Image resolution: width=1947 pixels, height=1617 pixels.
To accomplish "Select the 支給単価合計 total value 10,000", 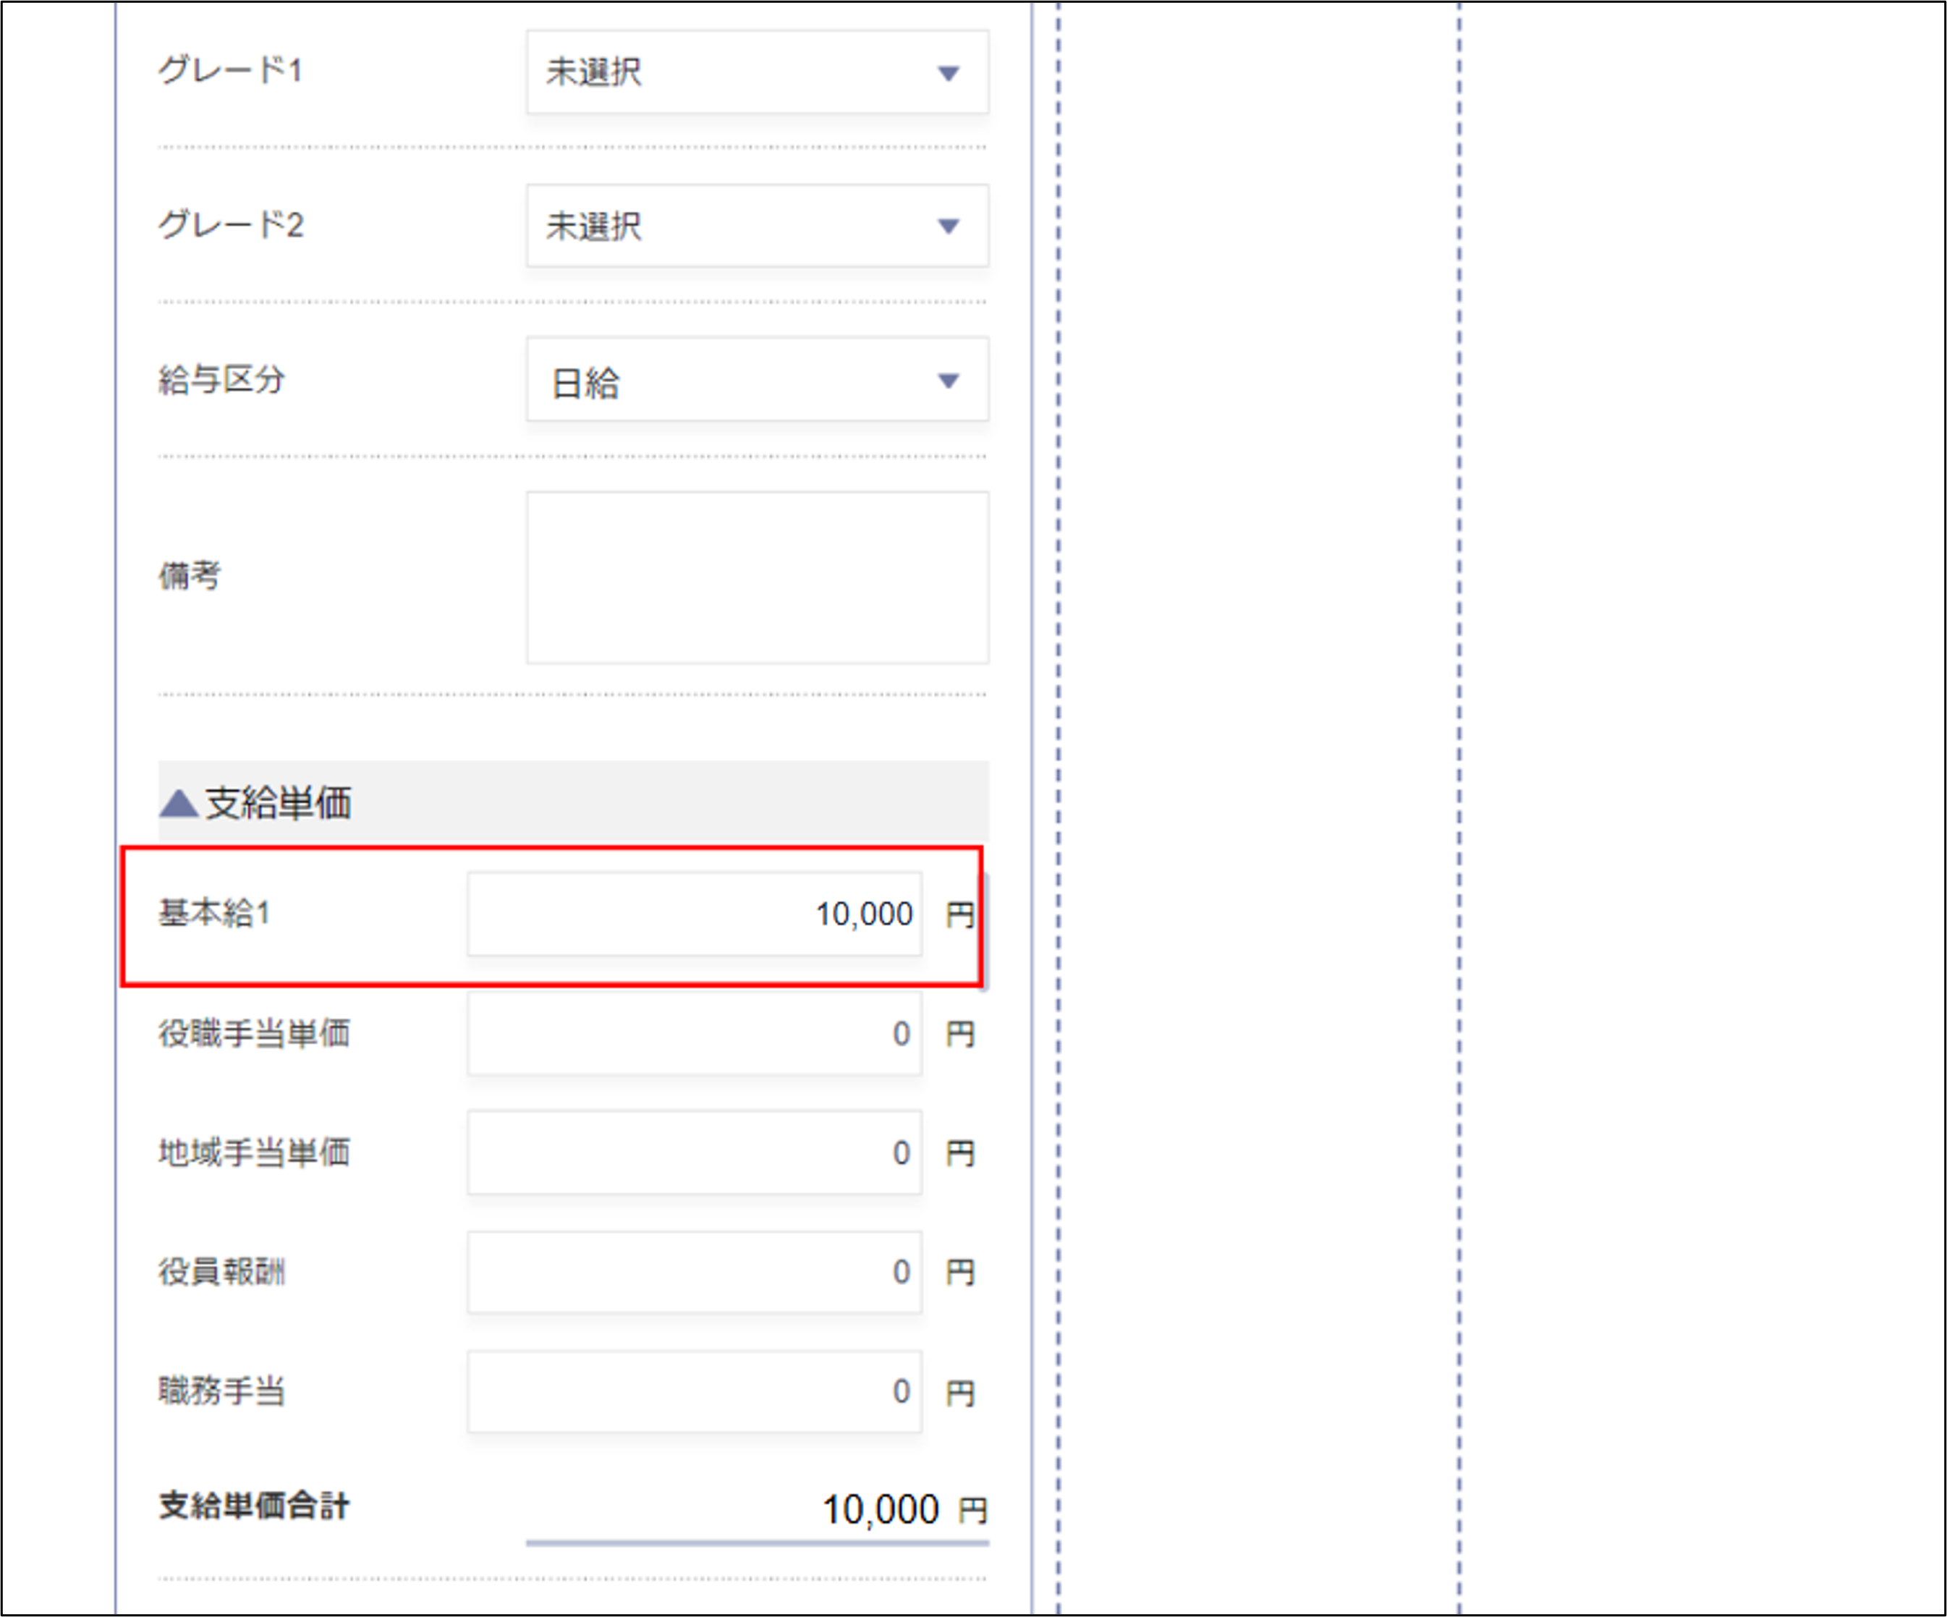I will tap(881, 1509).
